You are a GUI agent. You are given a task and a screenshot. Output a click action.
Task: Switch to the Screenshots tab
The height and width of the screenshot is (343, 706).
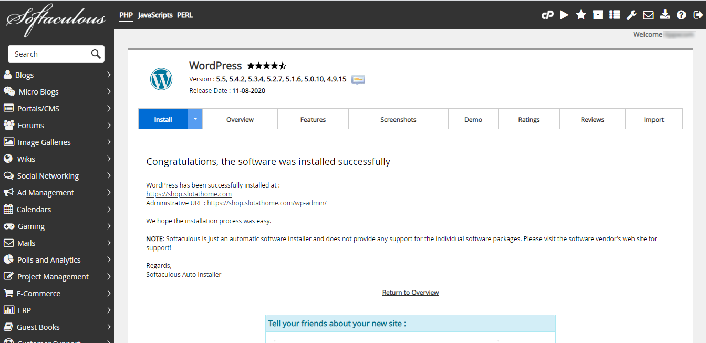pos(398,120)
